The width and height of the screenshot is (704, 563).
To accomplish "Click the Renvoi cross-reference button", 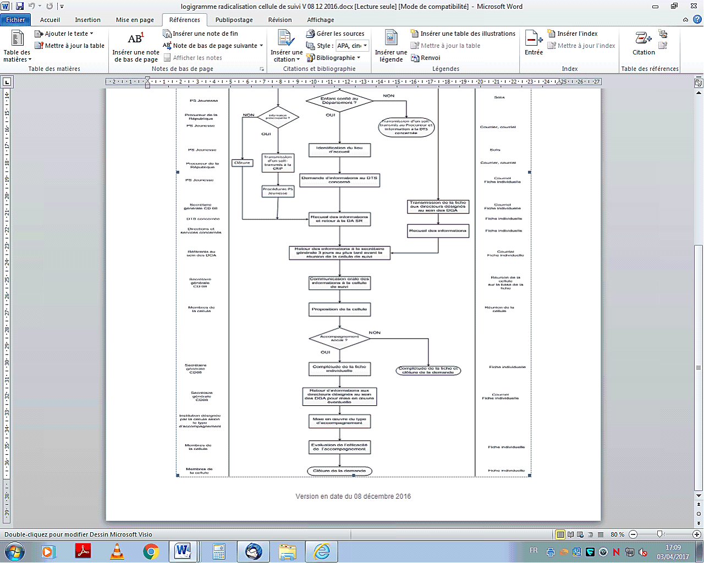I will coord(425,58).
